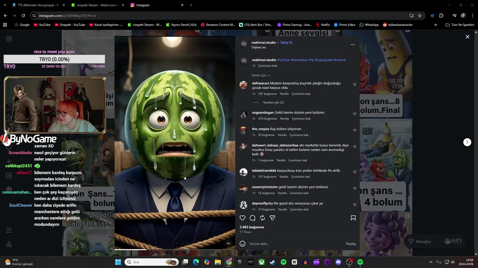The height and width of the screenshot is (268, 478).
Task: Reload the page
Action: coord(23,16)
